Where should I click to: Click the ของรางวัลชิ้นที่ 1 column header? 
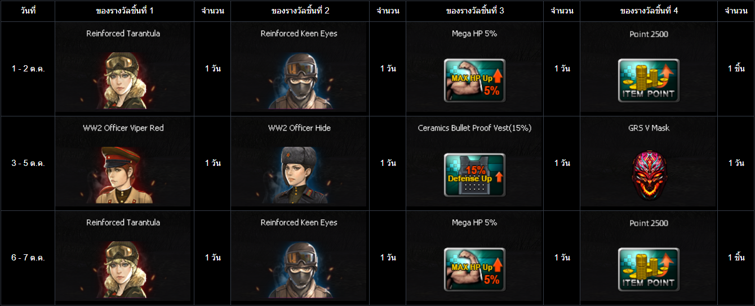click(x=125, y=11)
